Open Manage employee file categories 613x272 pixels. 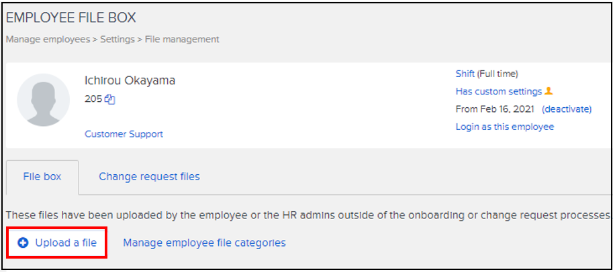[204, 243]
